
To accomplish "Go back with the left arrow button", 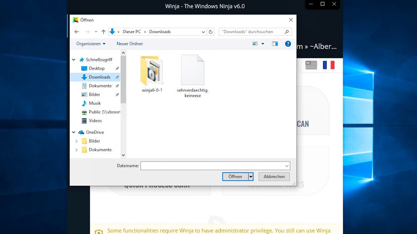I will click(x=77, y=31).
